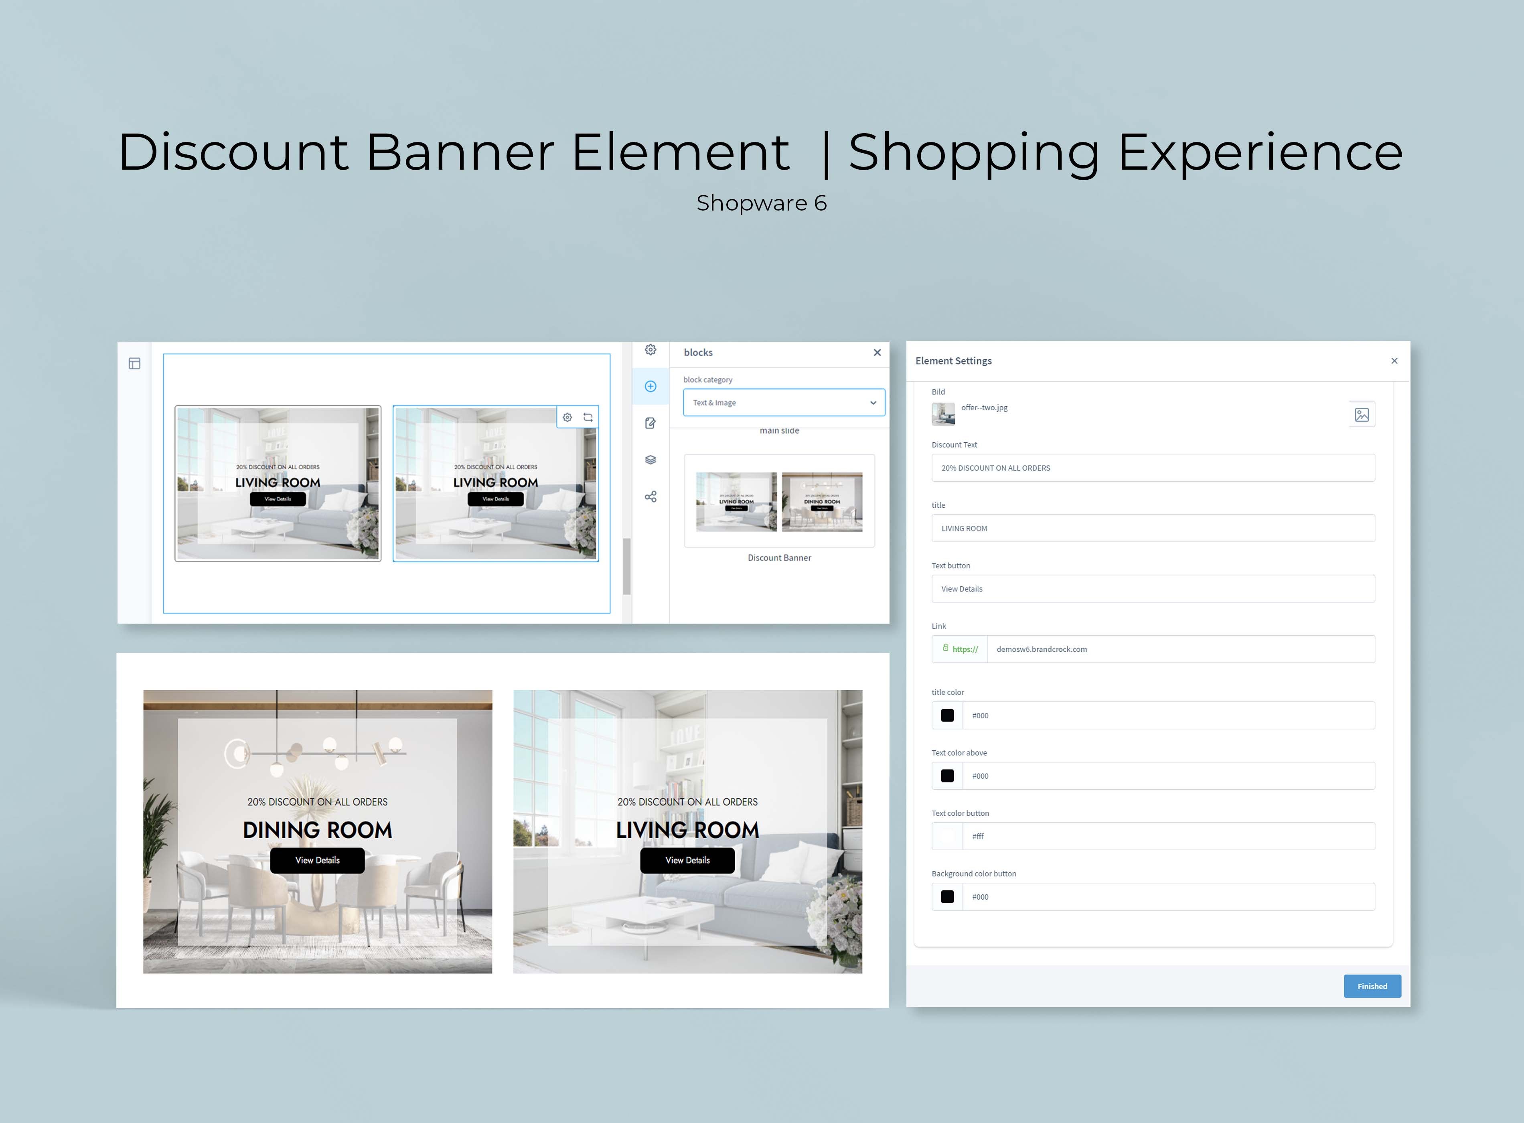Open the Text color button swatch
Image resolution: width=1524 pixels, height=1123 pixels.
pos(947,836)
